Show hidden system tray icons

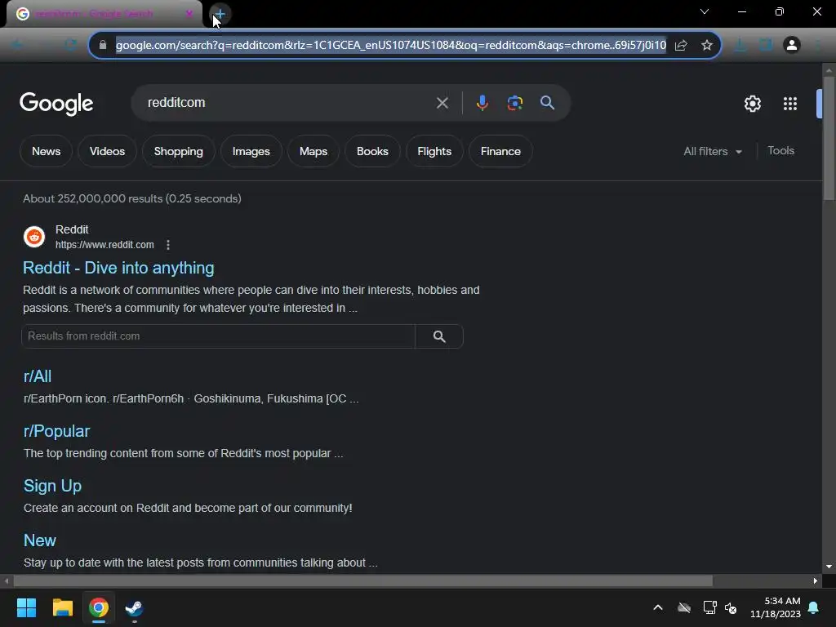(x=658, y=607)
